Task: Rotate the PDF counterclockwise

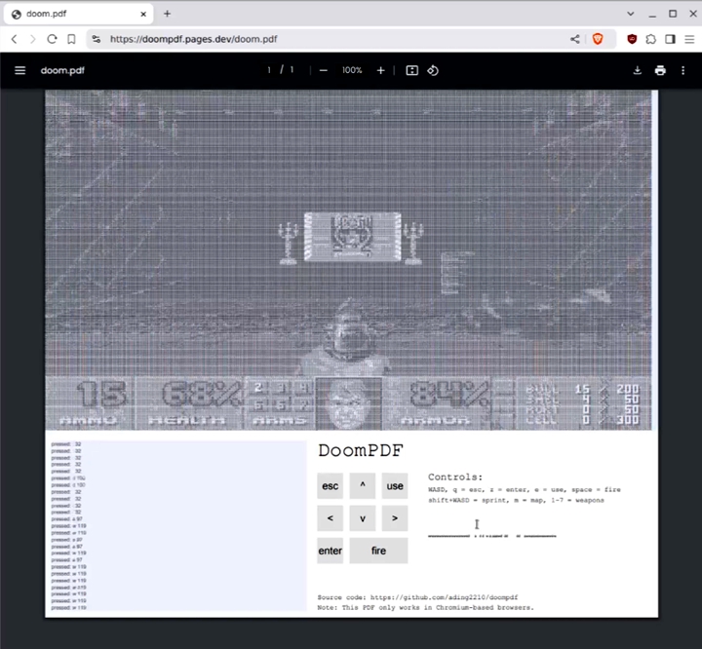Action: [433, 70]
